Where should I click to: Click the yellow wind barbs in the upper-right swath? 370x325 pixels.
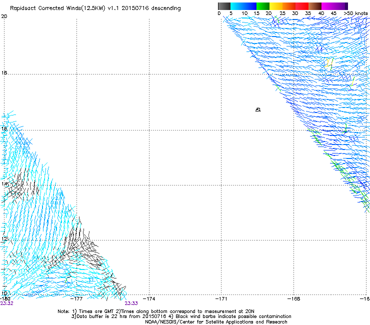click(327, 63)
